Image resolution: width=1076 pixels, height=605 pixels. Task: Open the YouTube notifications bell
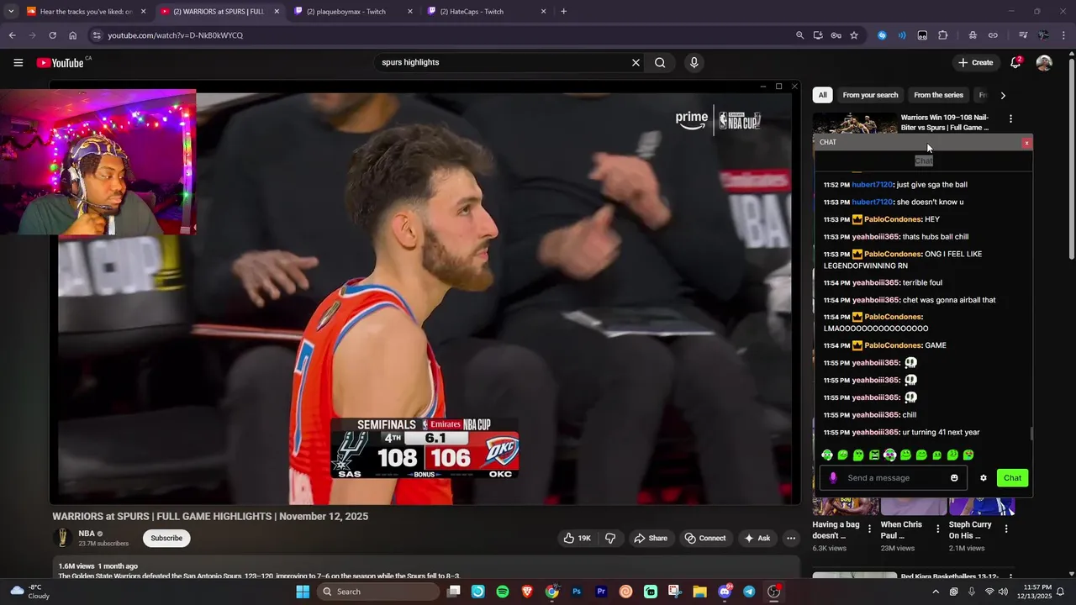[x=1015, y=62]
